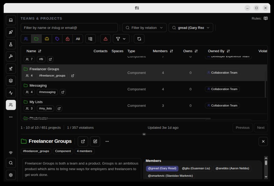Click the Next pagination button

pos(261,127)
